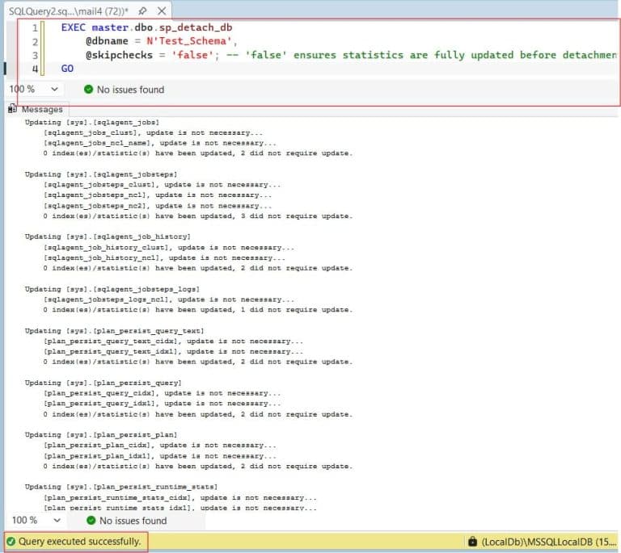Open the editor zoom 100 % dropdown
Image resolution: width=621 pixels, height=553 pixels.
[x=54, y=90]
